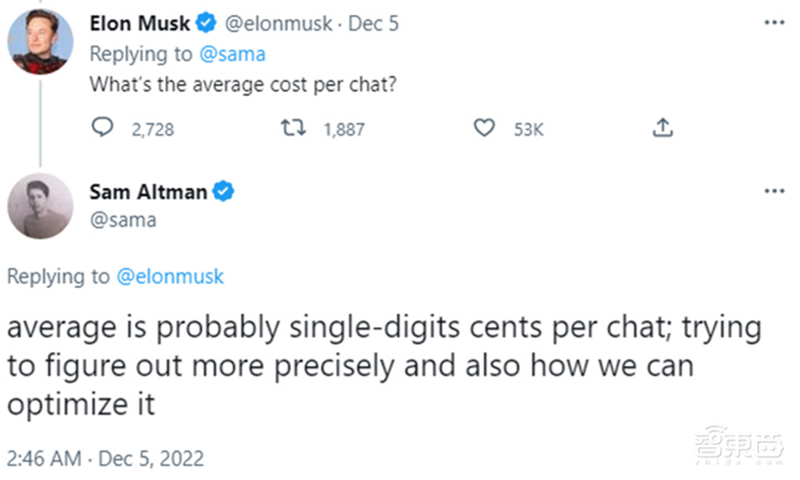The image size is (800, 480).
Task: Click the 2:46 AM · Dec 5, 2022 timestamp
Action: (106, 458)
